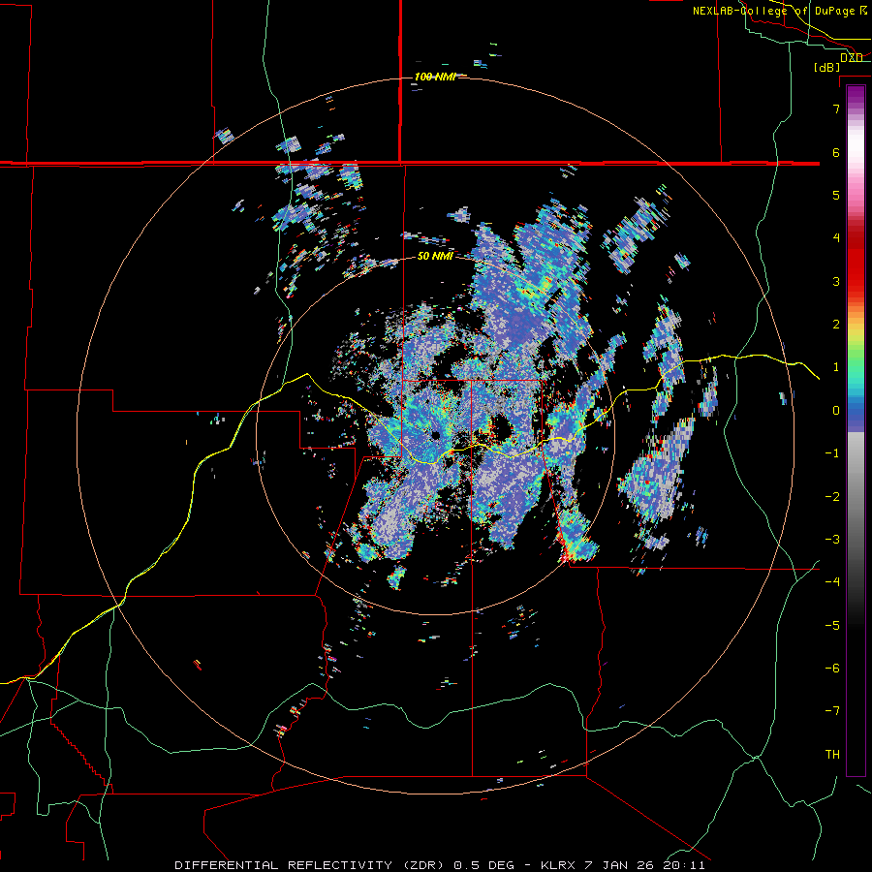
Task: Click the 0.5 DEG elevation text
Action: (x=486, y=865)
